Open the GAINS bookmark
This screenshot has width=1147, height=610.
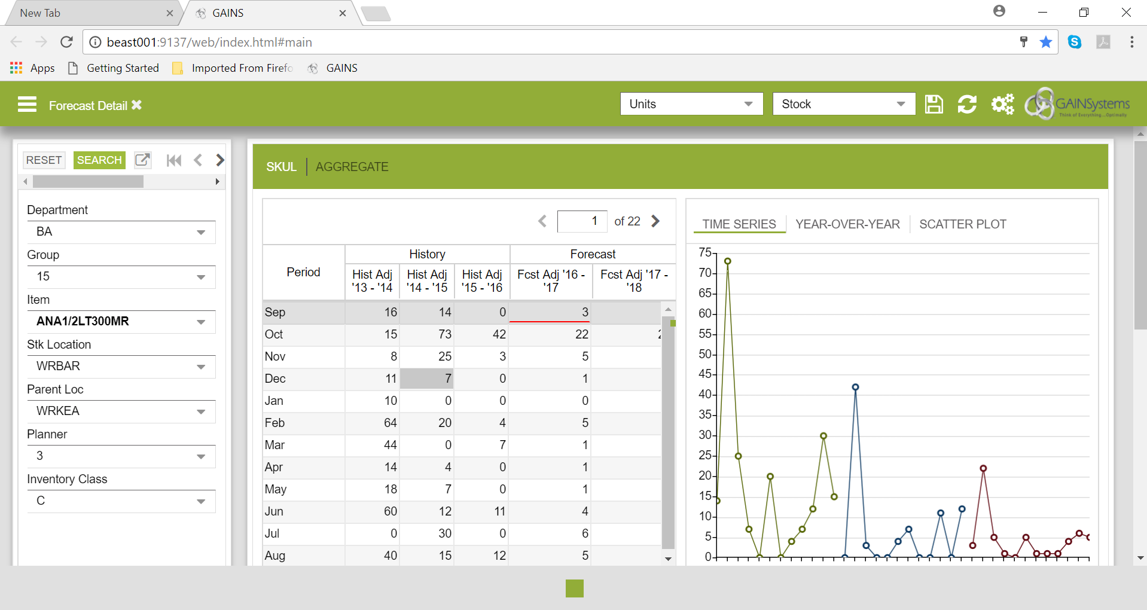tap(333, 68)
